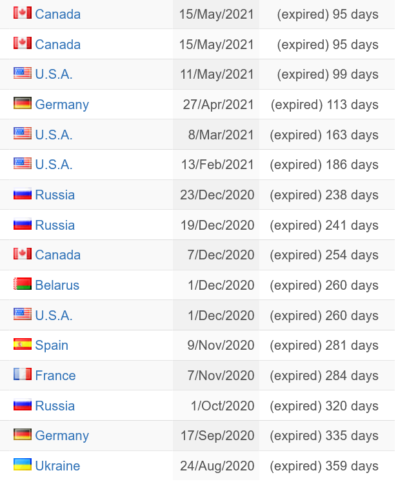Image resolution: width=398 pixels, height=484 pixels.
Task: Click the France flag icon
Action: point(23,374)
